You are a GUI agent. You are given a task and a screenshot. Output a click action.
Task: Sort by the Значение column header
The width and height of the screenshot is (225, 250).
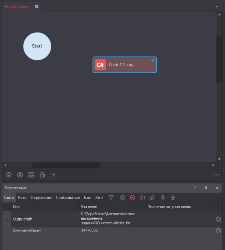click(112, 207)
